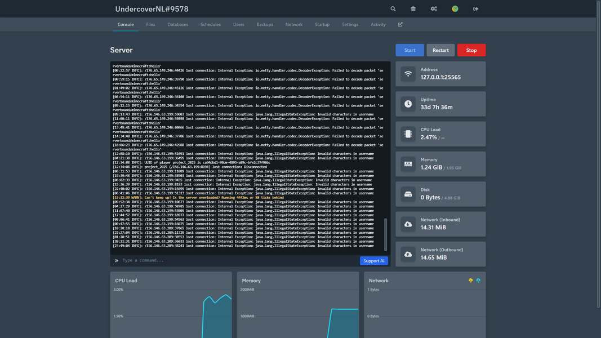Click the inbound value 14.31 MiB

click(x=433, y=227)
